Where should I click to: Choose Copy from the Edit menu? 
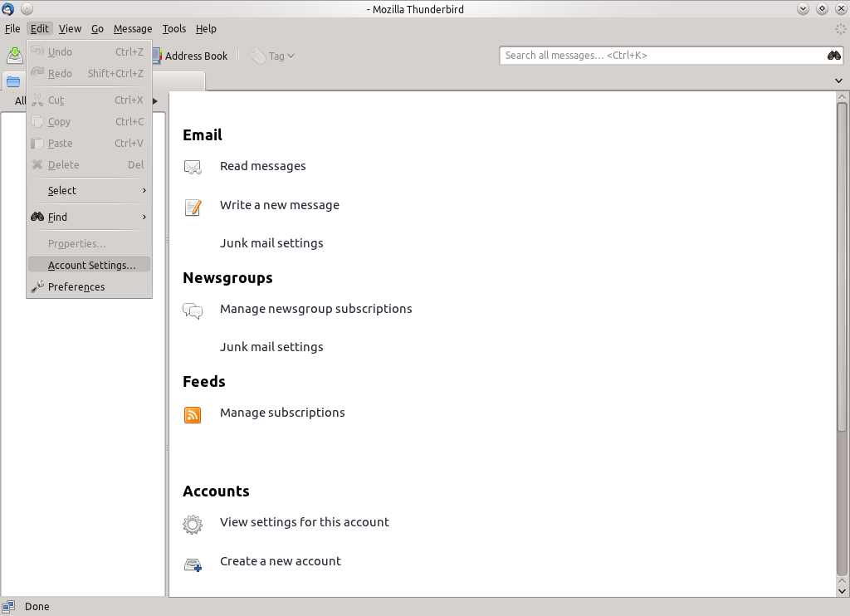pos(90,122)
